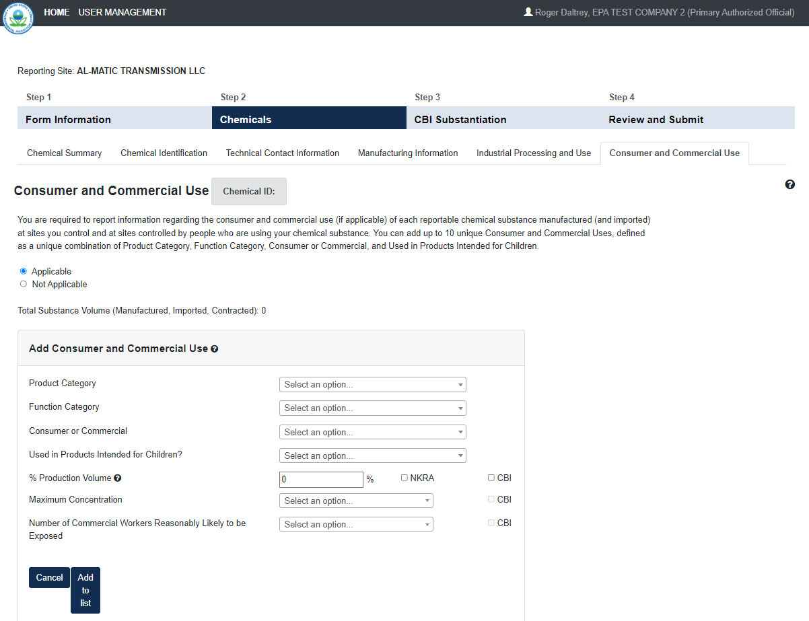The height and width of the screenshot is (621, 809).
Task: Click the EPA logo icon
Action: coord(18,18)
